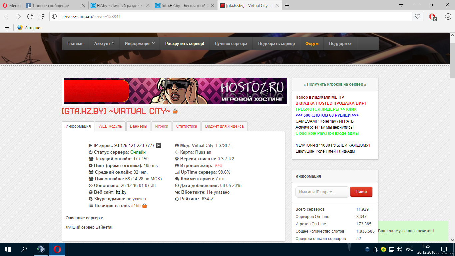Switch to 'HZ.by Личный раздел' tab
The image size is (455, 256).
coord(121,5)
